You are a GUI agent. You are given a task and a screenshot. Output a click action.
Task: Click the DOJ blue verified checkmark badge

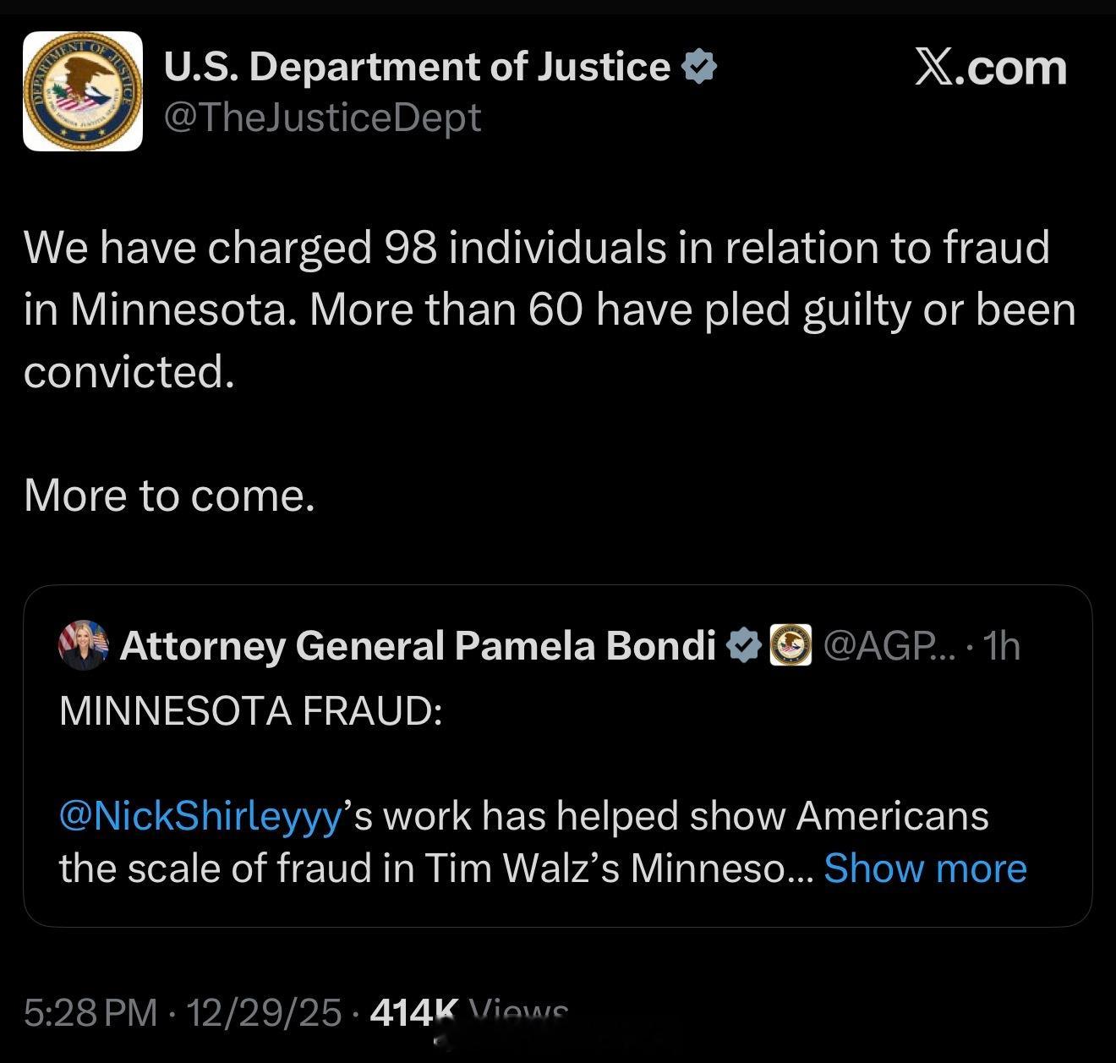tap(699, 67)
